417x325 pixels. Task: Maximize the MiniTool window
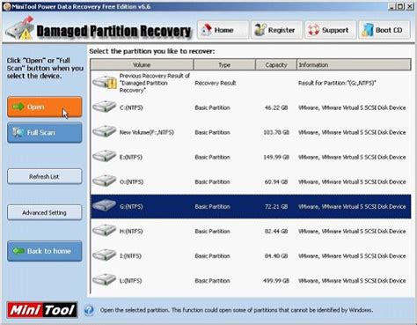pos(400,6)
